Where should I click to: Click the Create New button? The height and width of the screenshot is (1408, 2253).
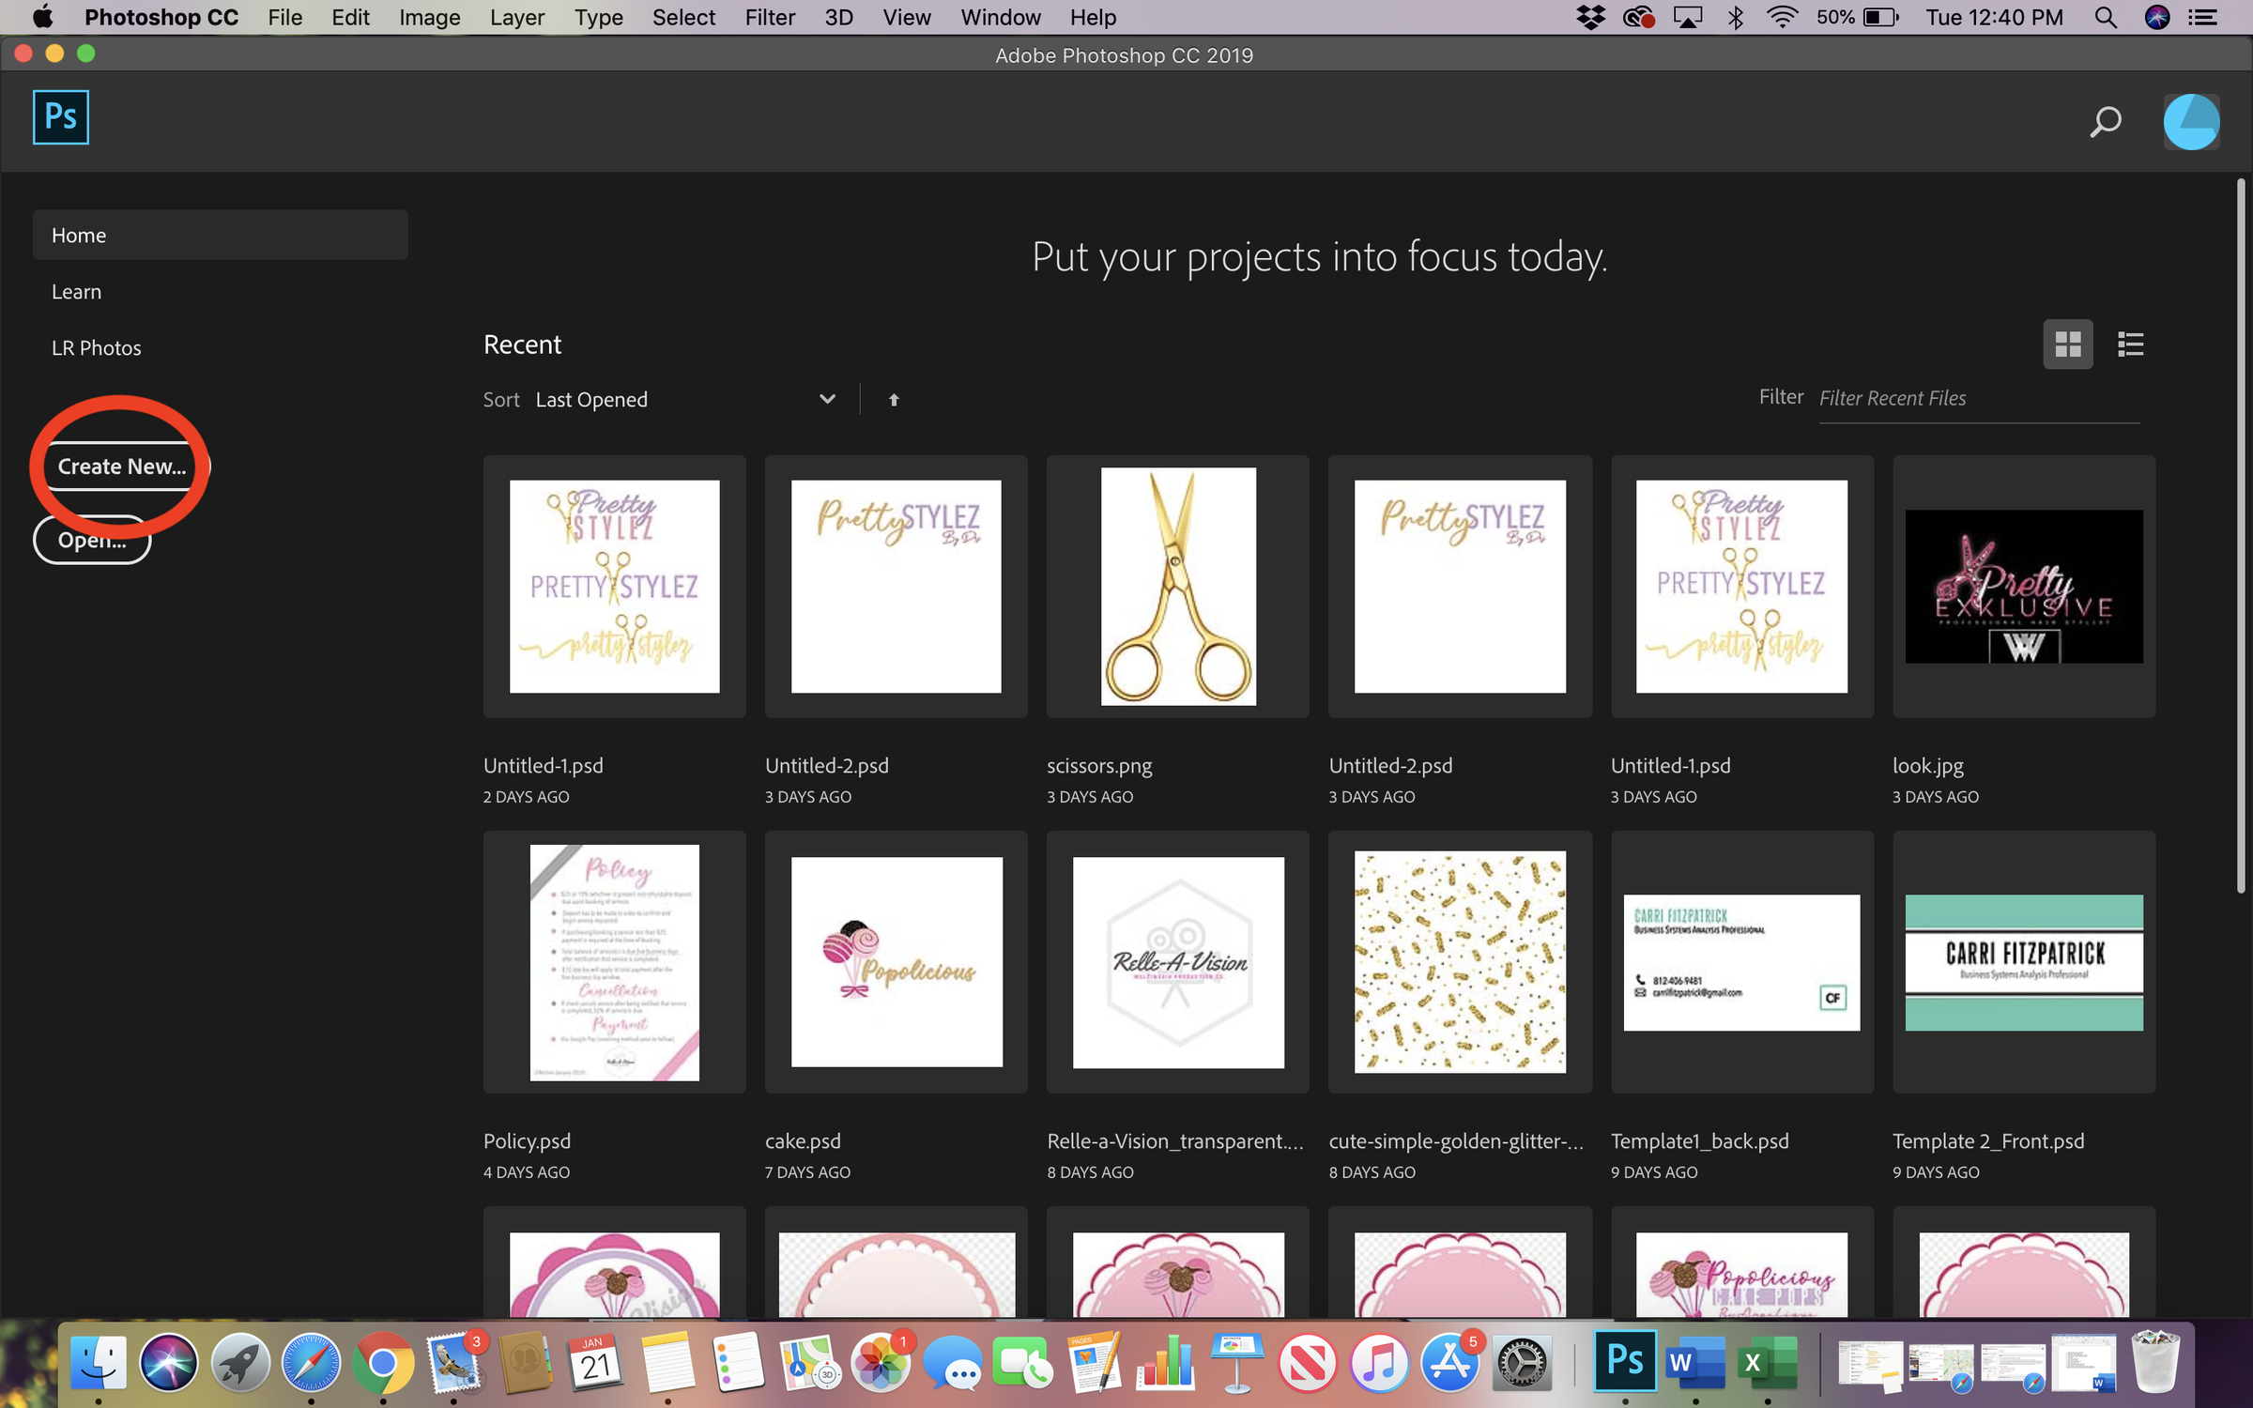pos(121,467)
